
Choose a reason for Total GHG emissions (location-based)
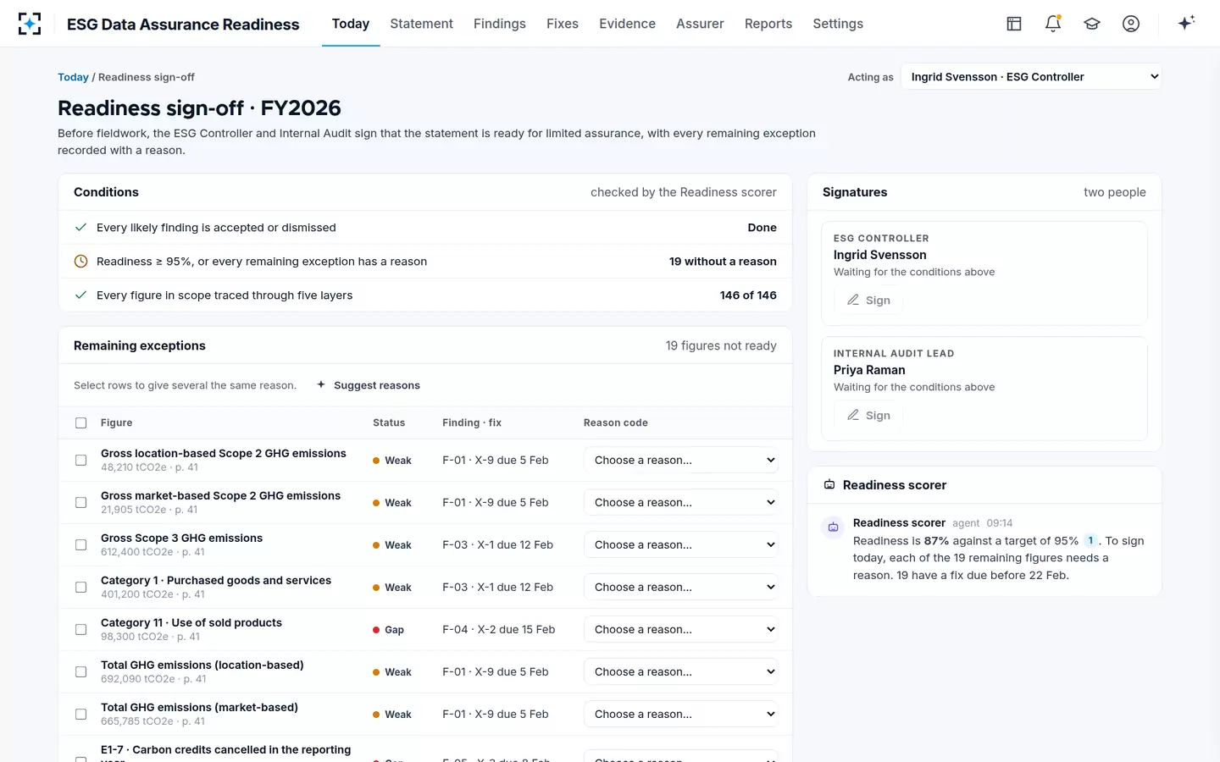[x=681, y=672]
